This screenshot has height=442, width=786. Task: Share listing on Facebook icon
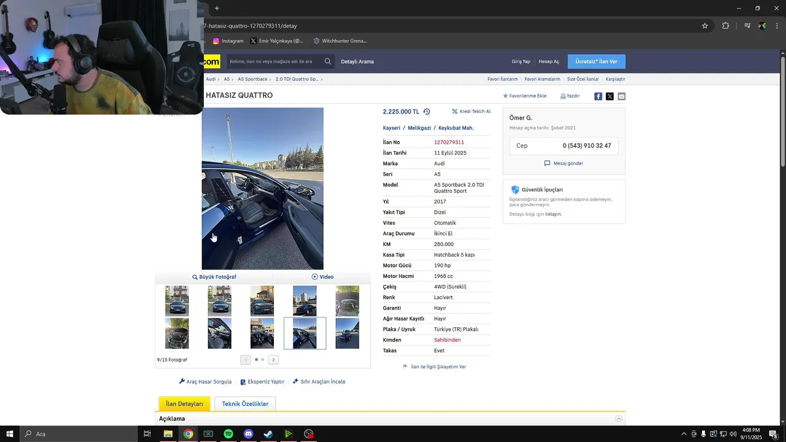[x=598, y=96]
